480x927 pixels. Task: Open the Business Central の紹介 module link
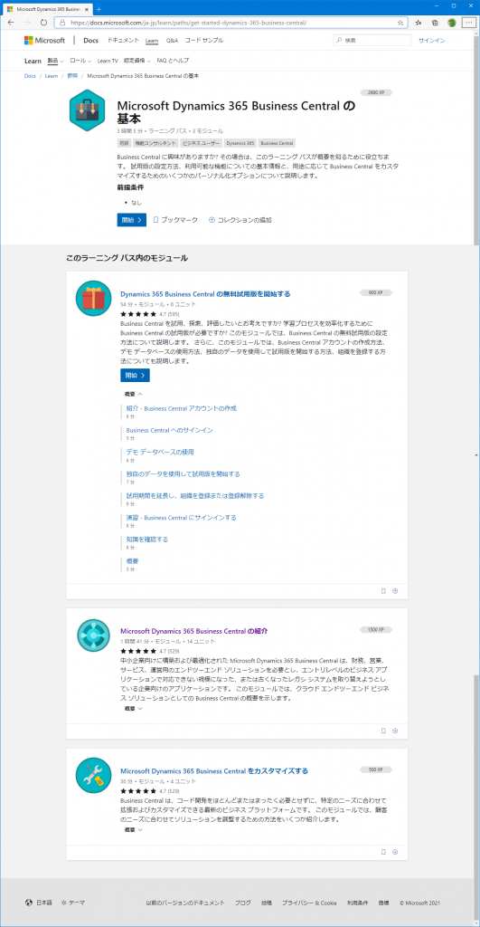click(x=194, y=631)
